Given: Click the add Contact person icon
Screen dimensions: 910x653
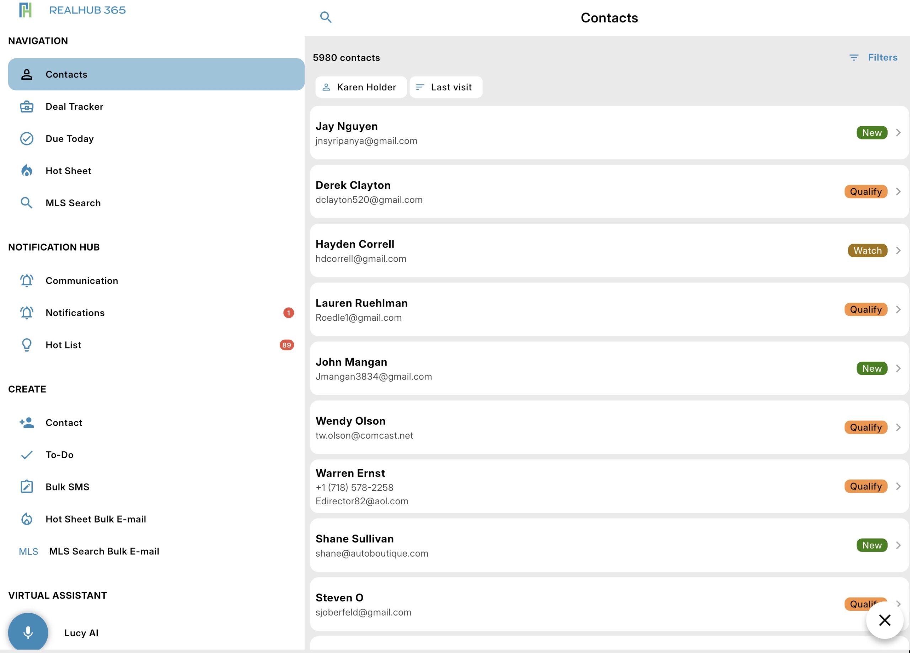Looking at the screenshot, I should pos(26,423).
